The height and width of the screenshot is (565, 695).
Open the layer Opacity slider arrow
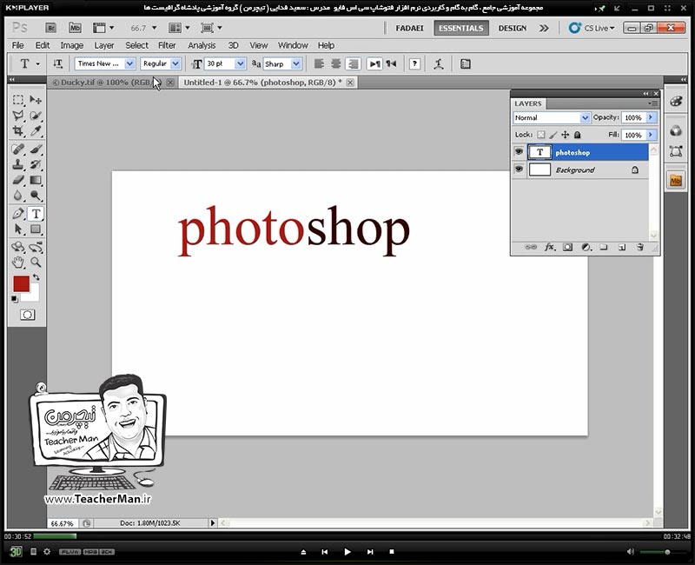pos(651,117)
